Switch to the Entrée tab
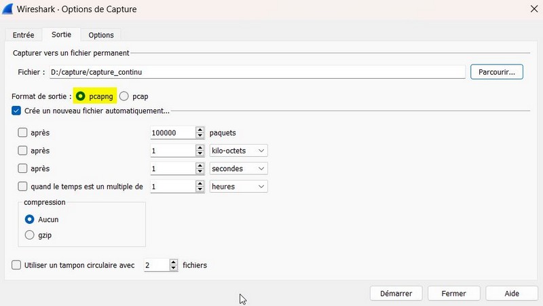This screenshot has height=306, width=543. (x=23, y=35)
